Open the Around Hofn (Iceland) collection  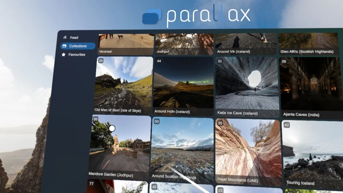(183, 86)
